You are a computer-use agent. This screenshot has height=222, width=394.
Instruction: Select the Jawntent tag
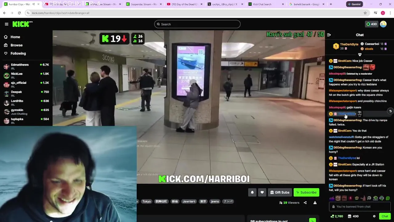189,201
